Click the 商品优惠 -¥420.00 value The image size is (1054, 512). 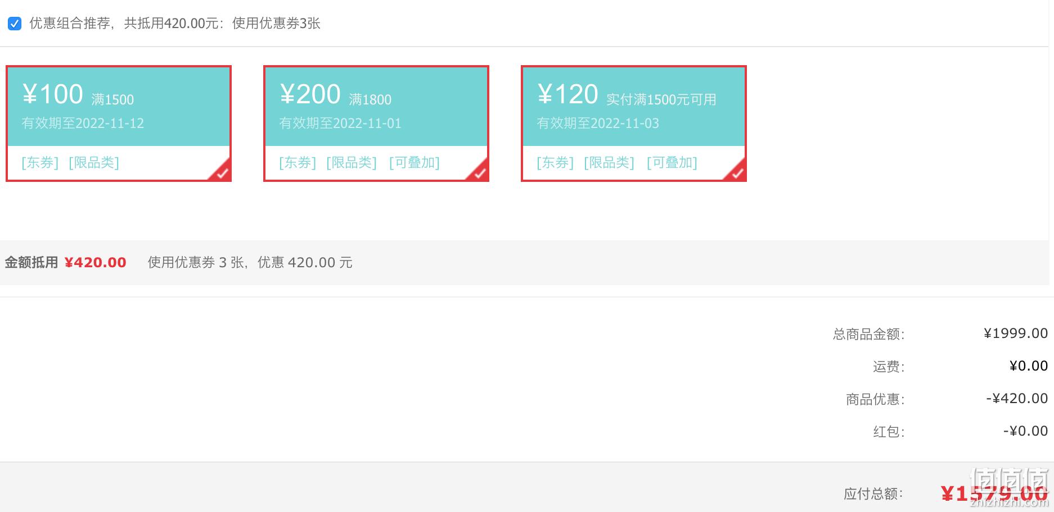tap(1017, 399)
